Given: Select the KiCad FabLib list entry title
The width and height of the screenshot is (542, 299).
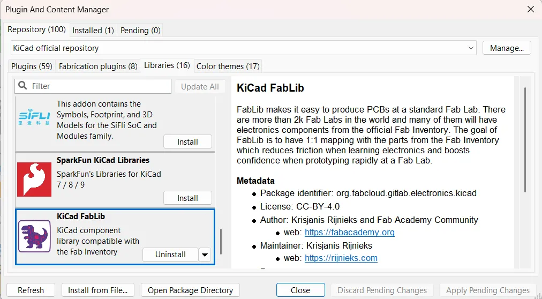Looking at the screenshot, I should pyautogui.click(x=81, y=216).
